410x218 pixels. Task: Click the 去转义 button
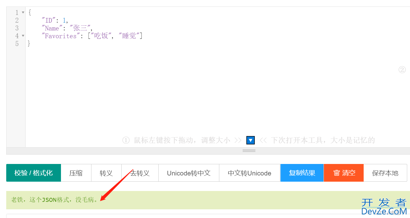[x=140, y=173]
